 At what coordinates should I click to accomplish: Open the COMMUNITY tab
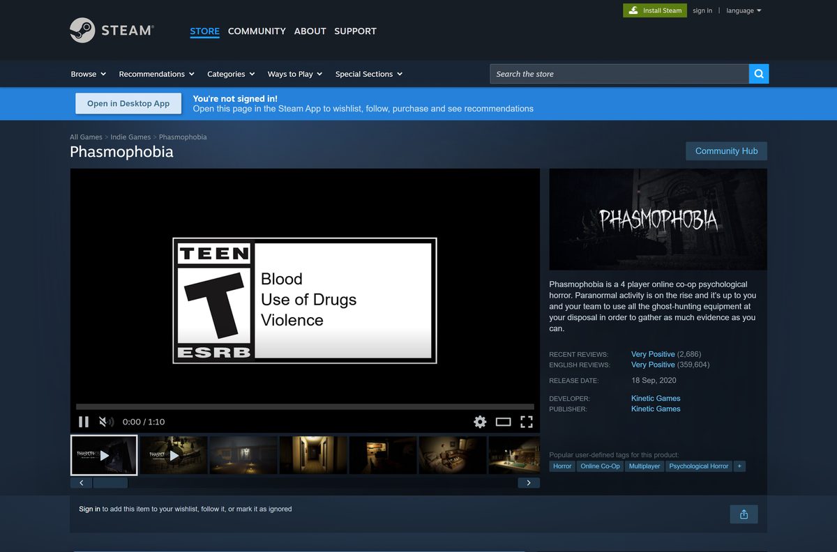point(257,31)
